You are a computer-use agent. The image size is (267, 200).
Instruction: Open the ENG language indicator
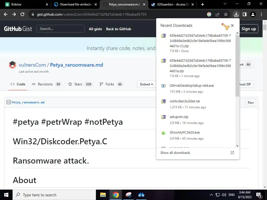[x=232, y=195]
